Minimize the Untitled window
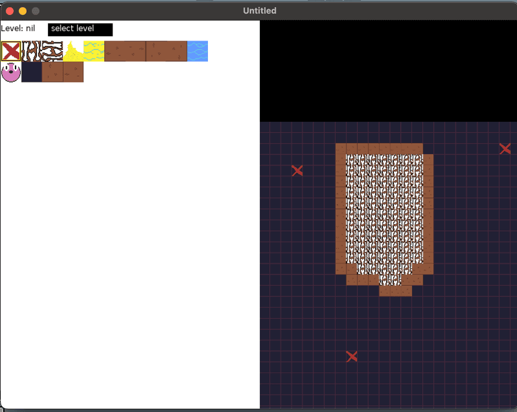The width and height of the screenshot is (517, 412). point(22,11)
